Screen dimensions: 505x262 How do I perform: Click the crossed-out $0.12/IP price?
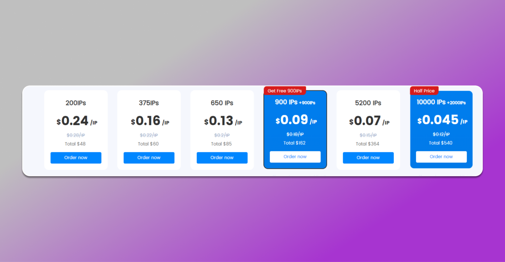(441, 134)
